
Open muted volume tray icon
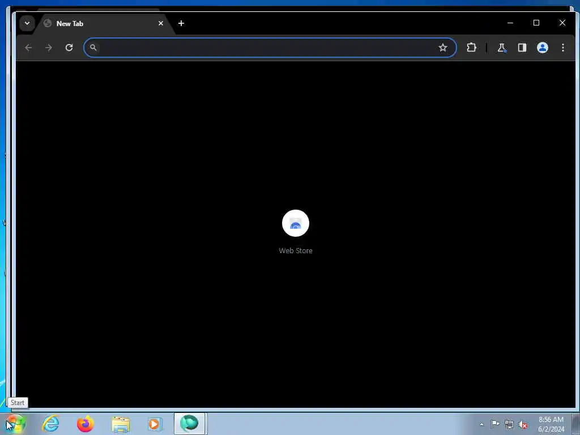[523, 425]
